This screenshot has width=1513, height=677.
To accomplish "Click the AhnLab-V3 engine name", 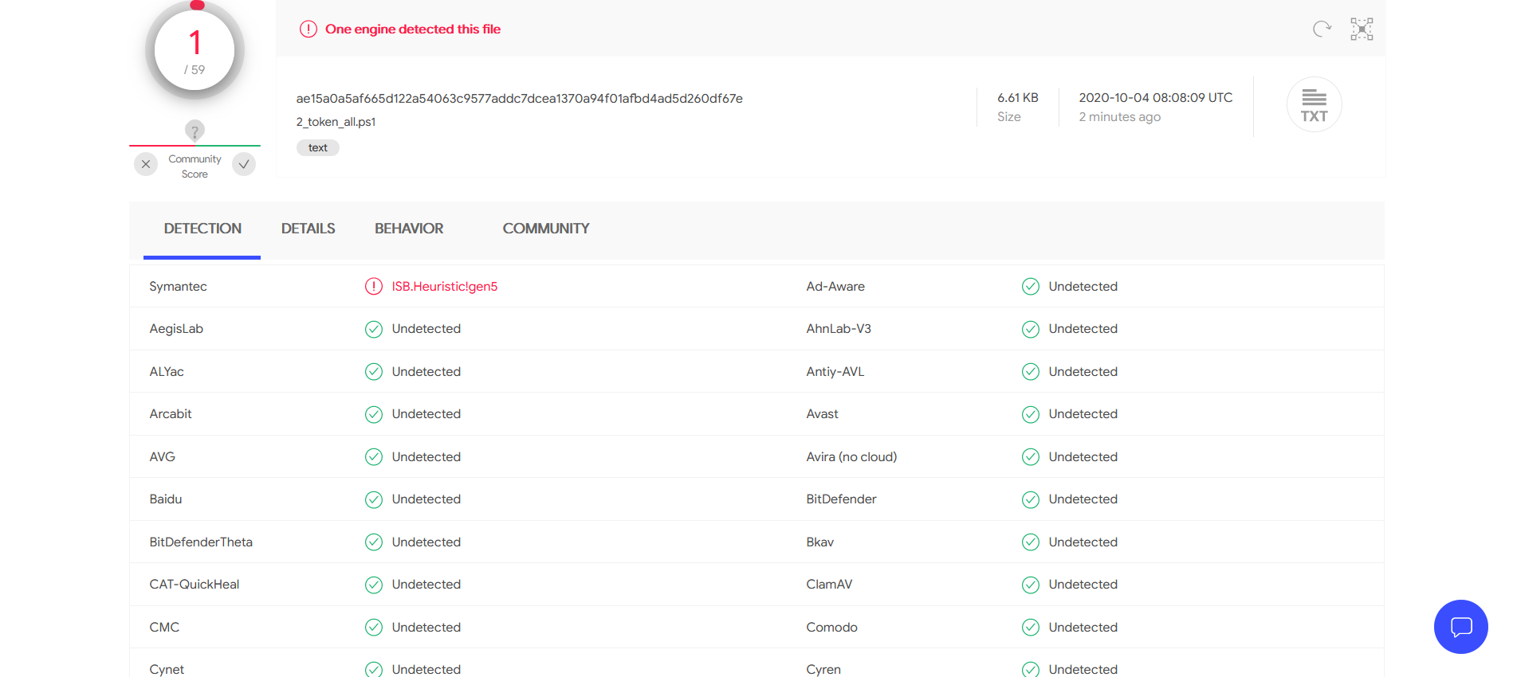I will click(839, 329).
